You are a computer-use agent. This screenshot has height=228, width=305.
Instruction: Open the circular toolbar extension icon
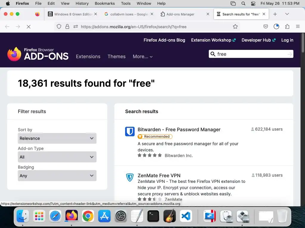coord(276,26)
